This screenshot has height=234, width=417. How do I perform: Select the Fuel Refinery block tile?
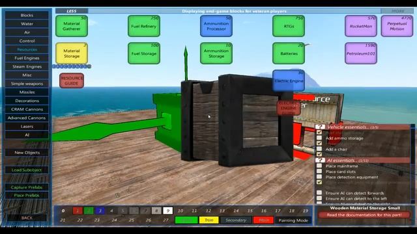click(x=144, y=26)
